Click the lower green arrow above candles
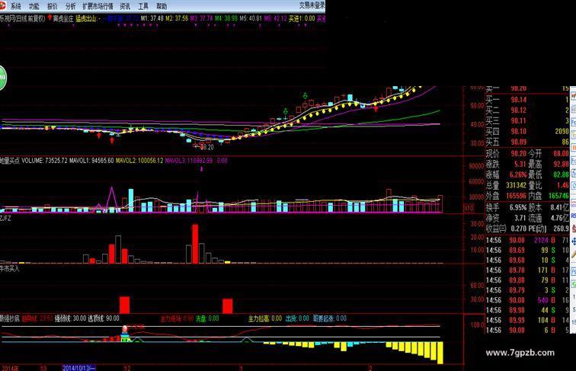The width and height of the screenshot is (576, 371). point(286,111)
